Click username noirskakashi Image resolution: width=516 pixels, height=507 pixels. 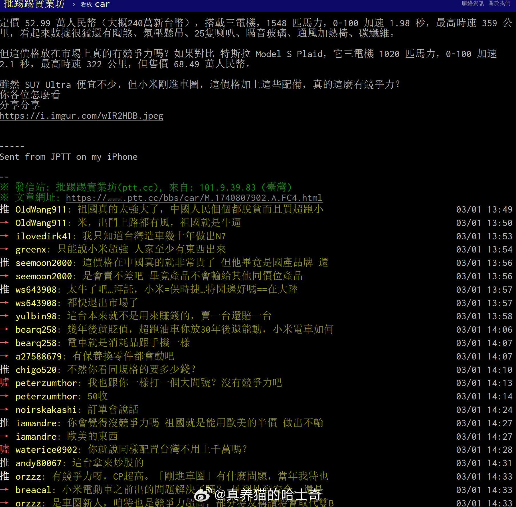pyautogui.click(x=46, y=410)
